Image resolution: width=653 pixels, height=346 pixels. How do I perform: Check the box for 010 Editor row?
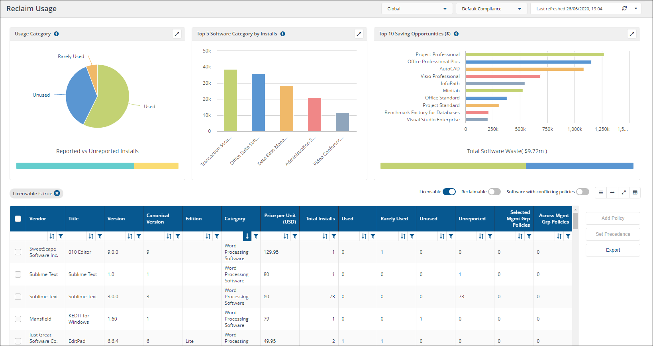18,252
